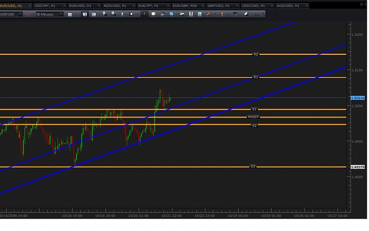Viewport: 369px width, 231px height.
Task: Select the eraser tool icon
Action: [x=246, y=14]
